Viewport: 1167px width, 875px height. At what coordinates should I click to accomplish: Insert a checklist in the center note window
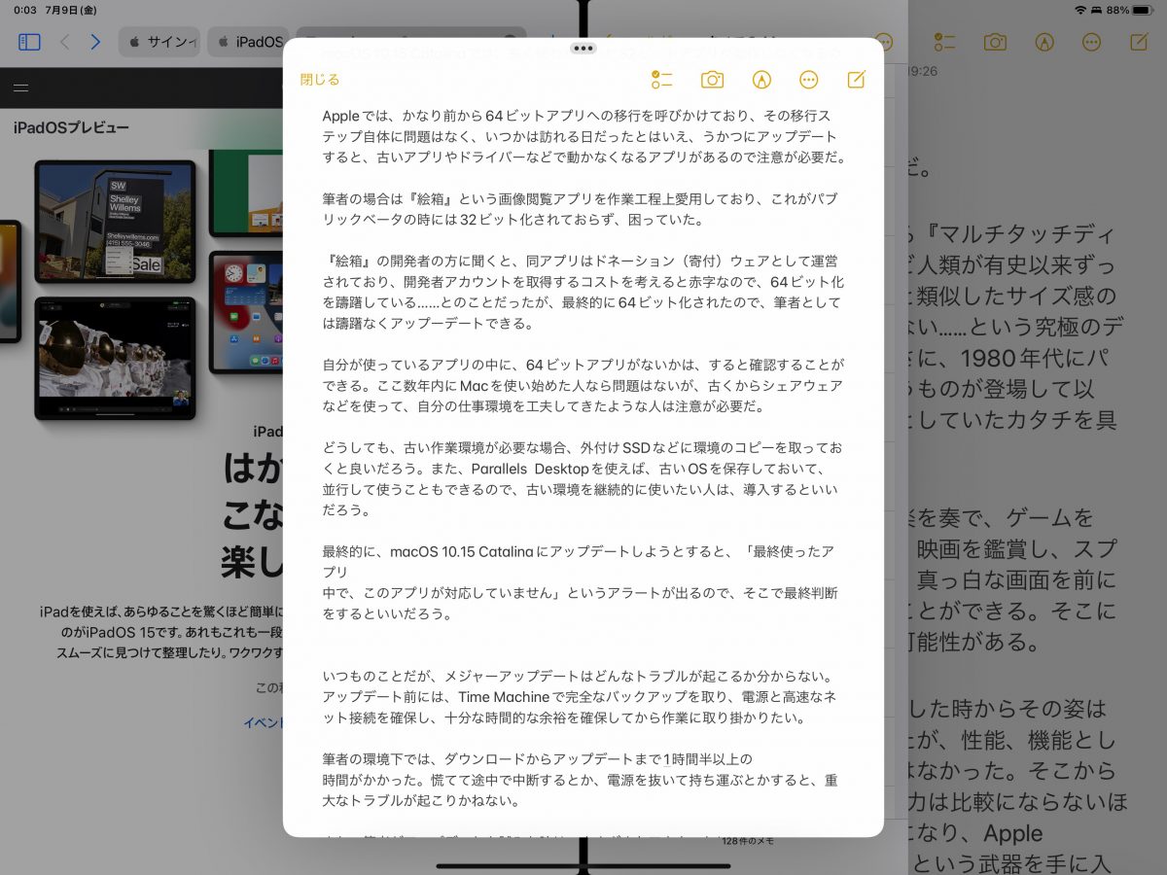click(662, 80)
